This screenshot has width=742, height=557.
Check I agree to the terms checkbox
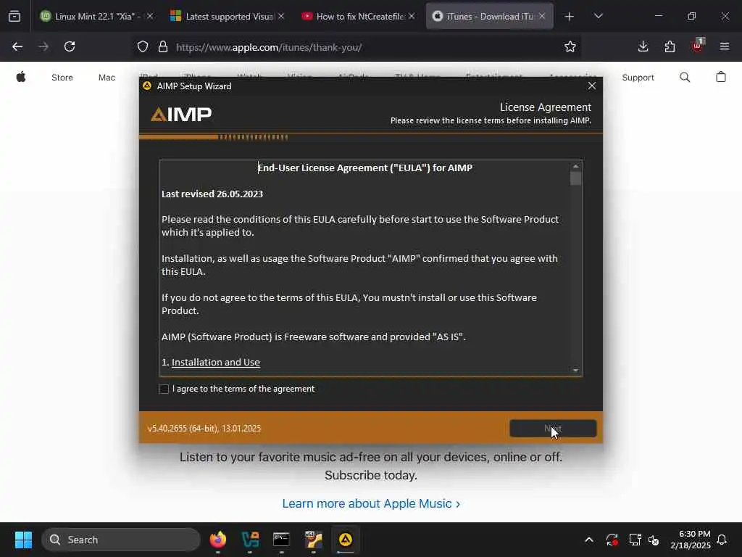pyautogui.click(x=164, y=389)
